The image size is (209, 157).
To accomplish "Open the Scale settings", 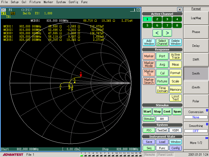I will point(175,81).
